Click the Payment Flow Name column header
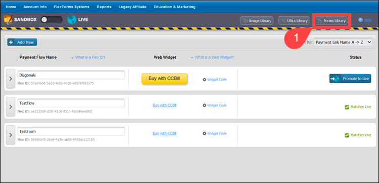 (x=38, y=57)
